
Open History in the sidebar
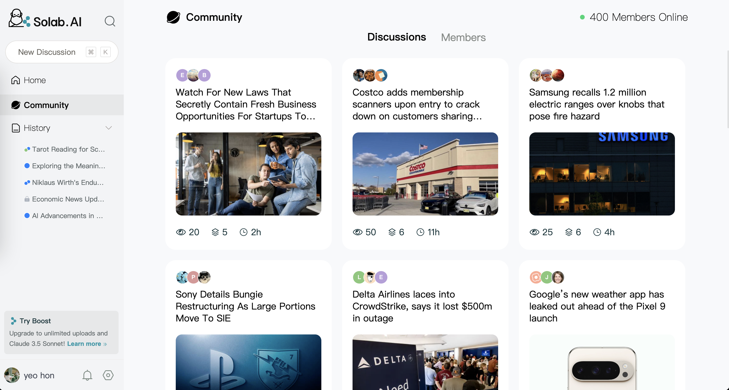(37, 128)
